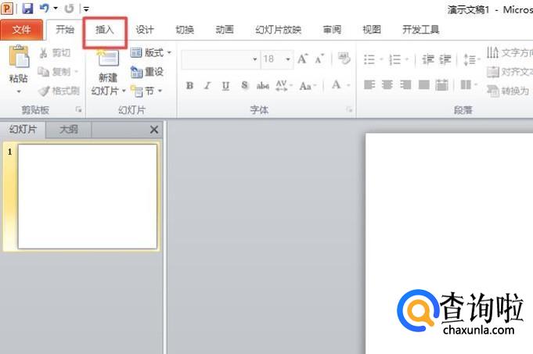This screenshot has width=533, height=354.
Task: Switch to the Outline pane tab
Action: (69, 130)
